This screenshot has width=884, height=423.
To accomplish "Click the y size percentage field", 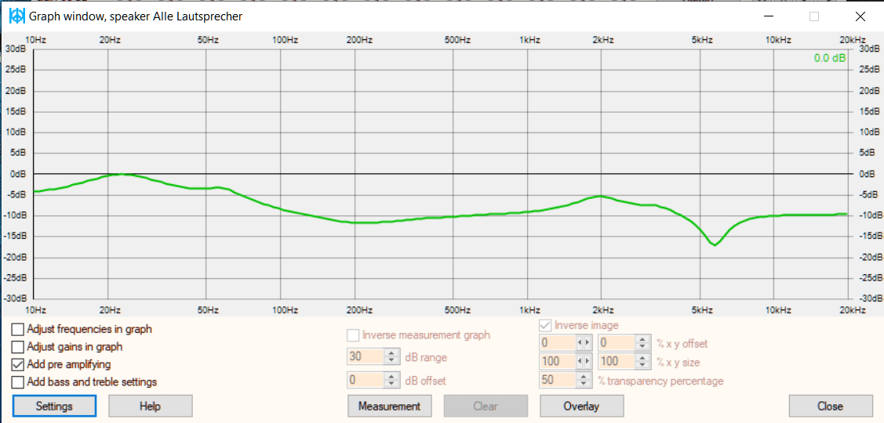I will pyautogui.click(x=617, y=361).
